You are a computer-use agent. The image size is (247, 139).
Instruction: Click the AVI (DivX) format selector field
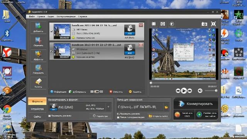[80, 107]
